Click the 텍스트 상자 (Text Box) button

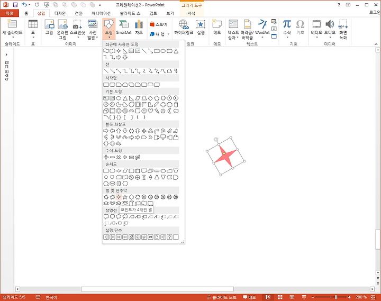click(233, 29)
